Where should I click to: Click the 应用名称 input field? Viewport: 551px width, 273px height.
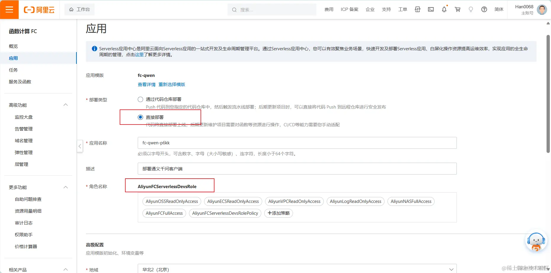click(x=297, y=143)
